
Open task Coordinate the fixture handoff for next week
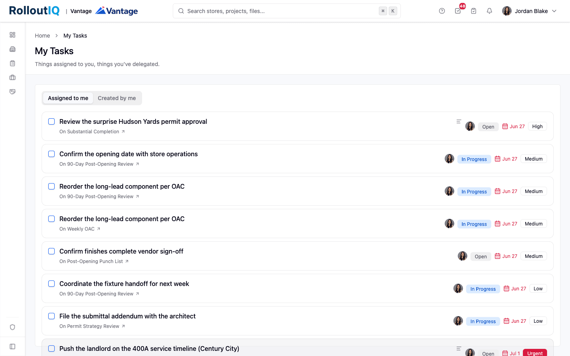[124, 284]
